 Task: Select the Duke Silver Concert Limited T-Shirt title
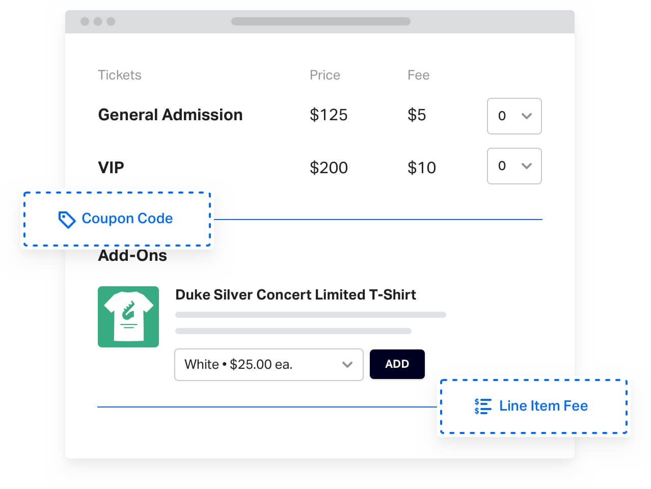[295, 294]
